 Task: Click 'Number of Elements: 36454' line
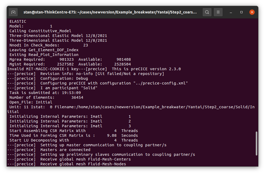[x=46, y=97]
